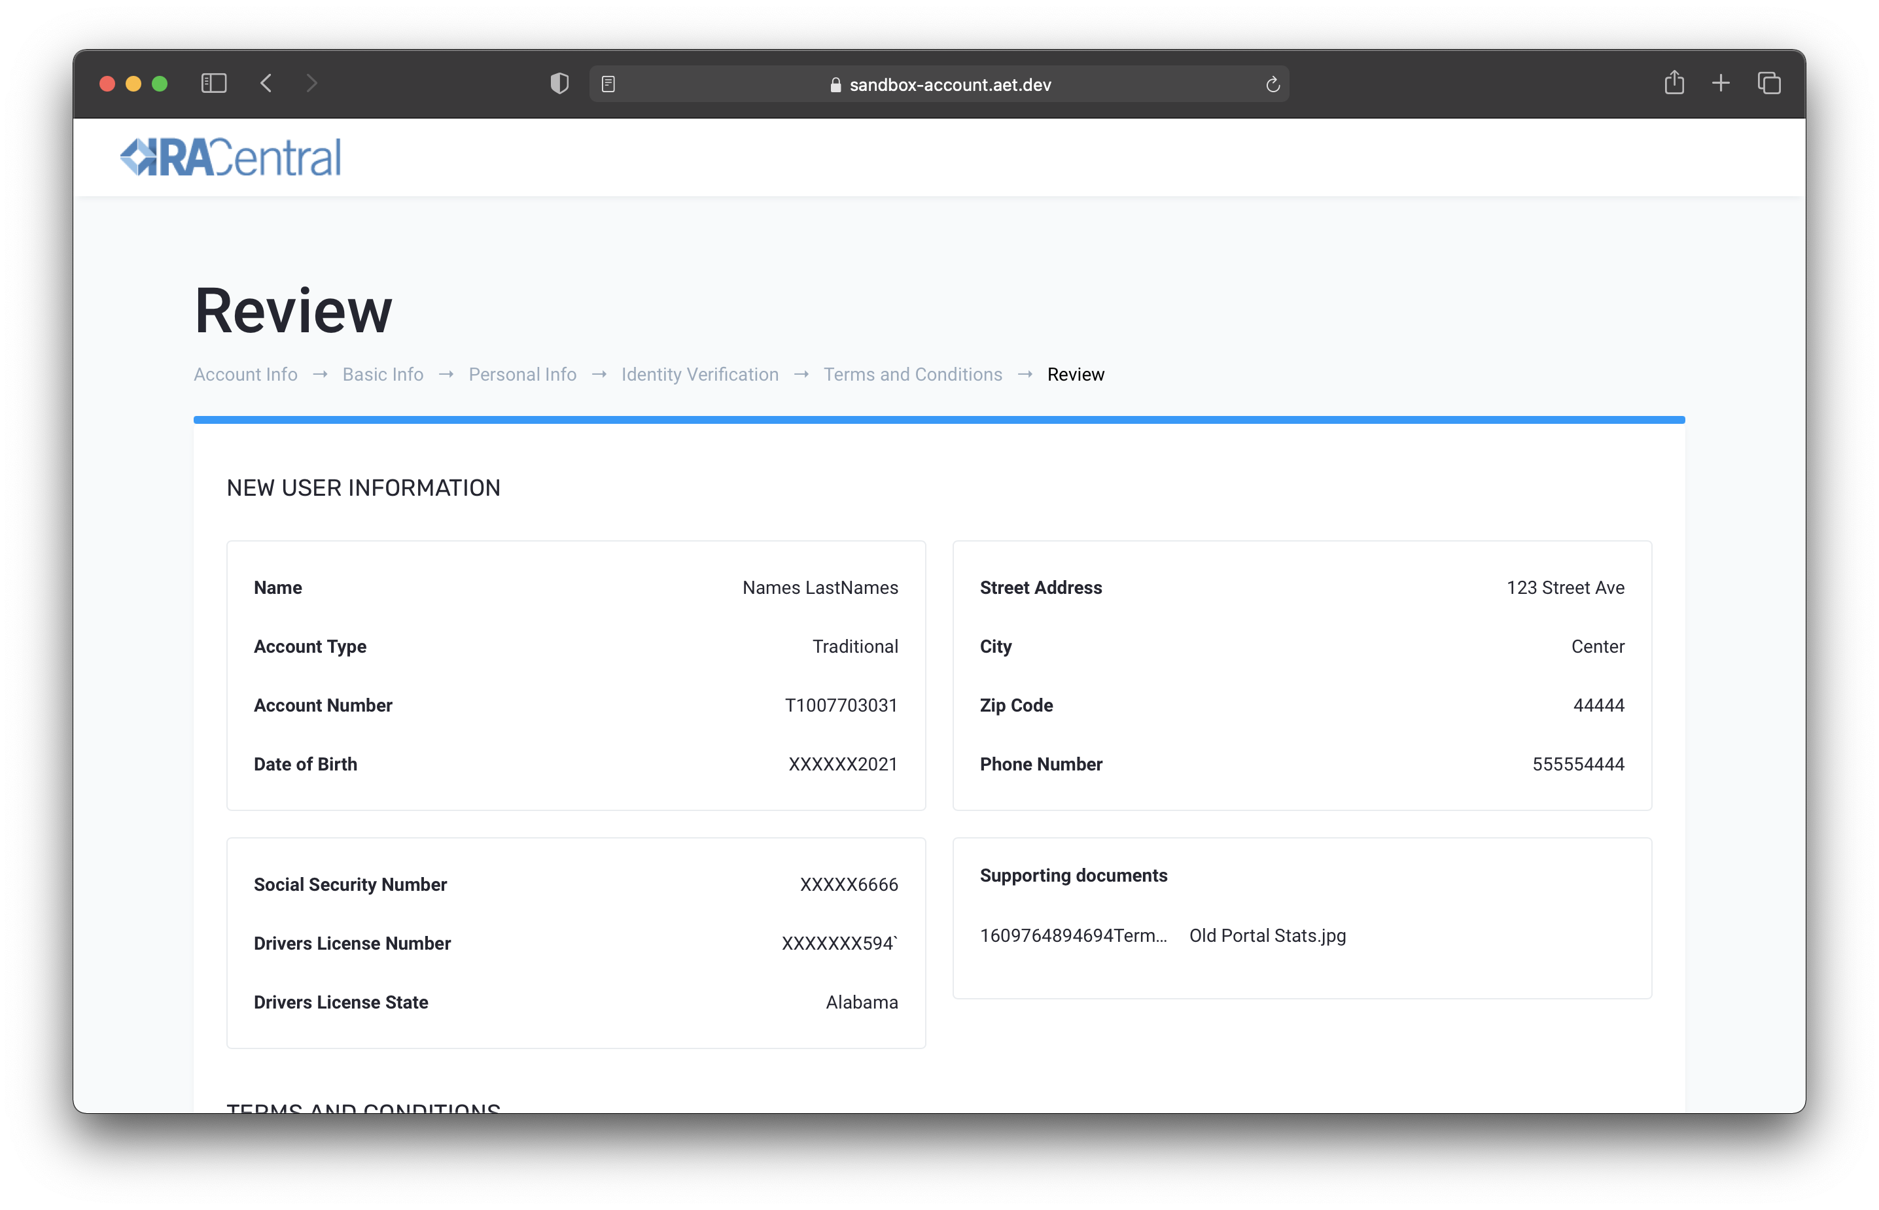Go back using the back arrow
The height and width of the screenshot is (1210, 1879).
pyautogui.click(x=266, y=83)
